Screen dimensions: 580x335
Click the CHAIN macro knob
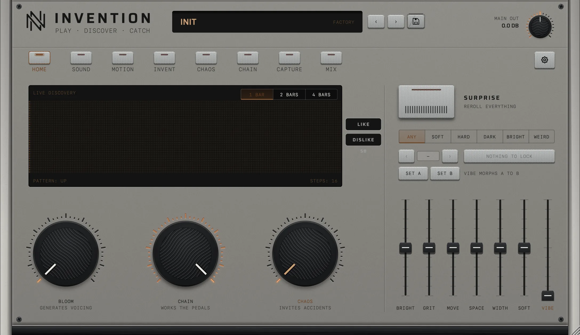(x=186, y=254)
